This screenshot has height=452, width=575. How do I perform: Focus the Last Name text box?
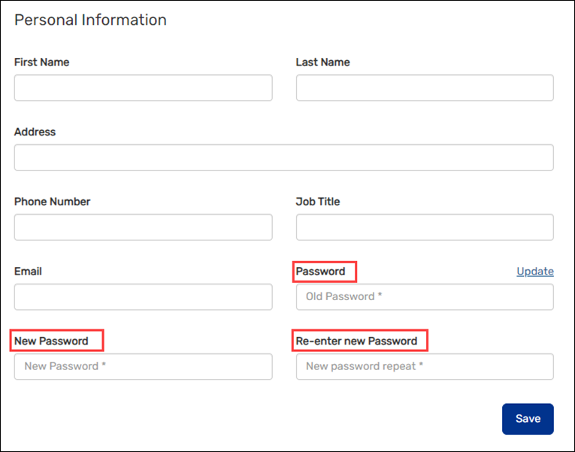pos(425,88)
